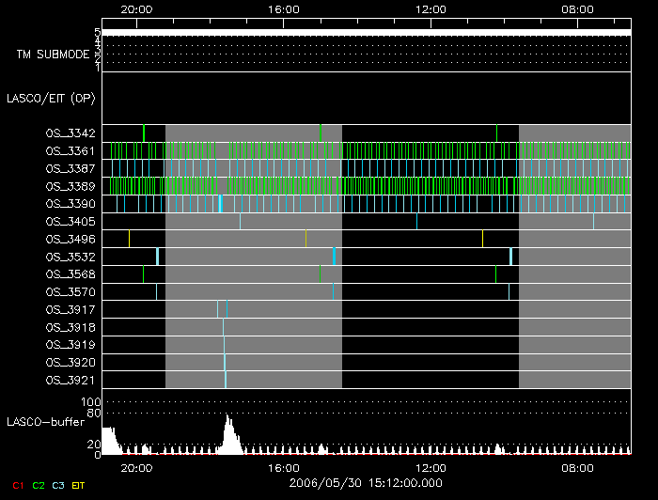
Task: Select the 12:00 tick label on bottom axis
Action: click(431, 467)
